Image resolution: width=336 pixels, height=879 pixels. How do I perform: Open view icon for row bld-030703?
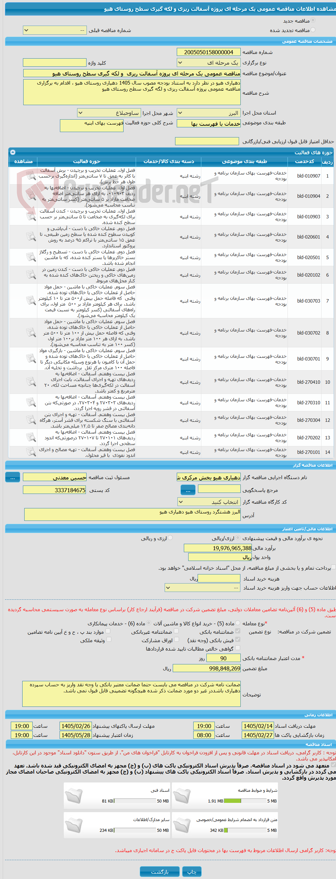[x=31, y=301]
